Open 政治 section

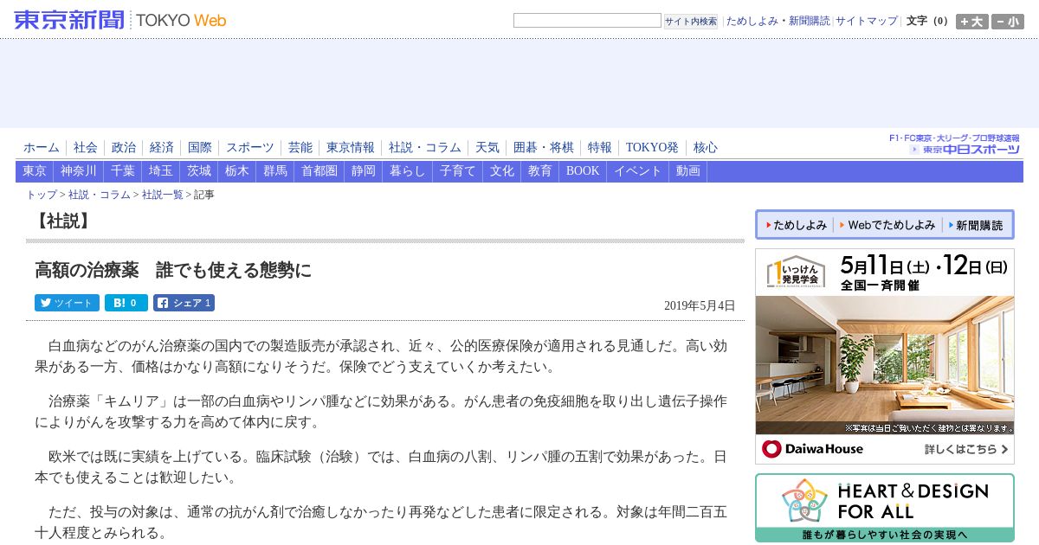[124, 148]
